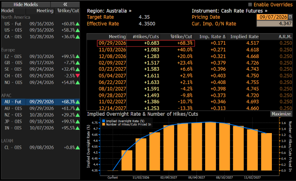The width and height of the screenshot is (296, 181).
Task: Collapse the panel with the double chevron
Action: (x=65, y=5)
